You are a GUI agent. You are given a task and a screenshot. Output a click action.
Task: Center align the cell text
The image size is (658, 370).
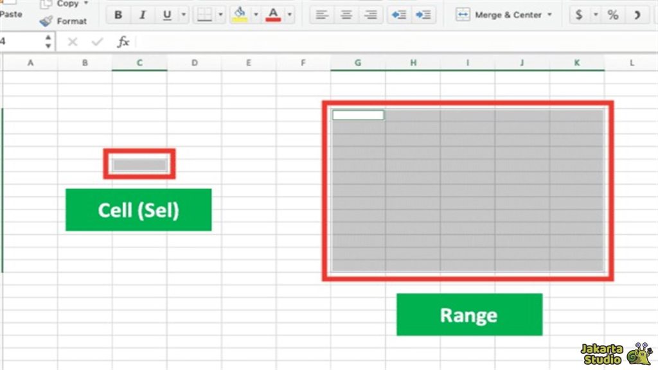point(346,14)
